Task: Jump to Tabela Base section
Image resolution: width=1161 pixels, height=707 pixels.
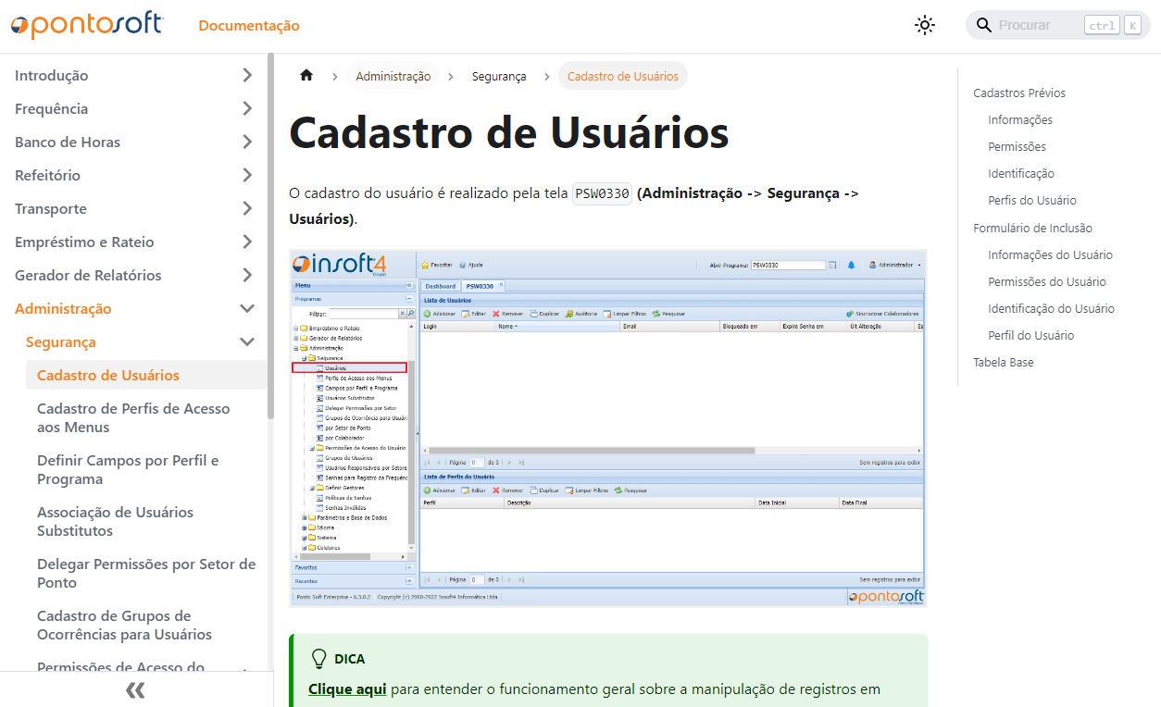Action: coord(1004,363)
